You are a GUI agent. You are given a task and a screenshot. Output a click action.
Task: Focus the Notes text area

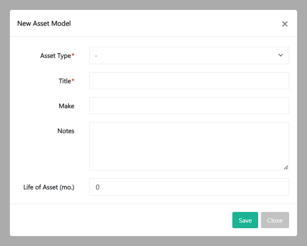coord(189,146)
